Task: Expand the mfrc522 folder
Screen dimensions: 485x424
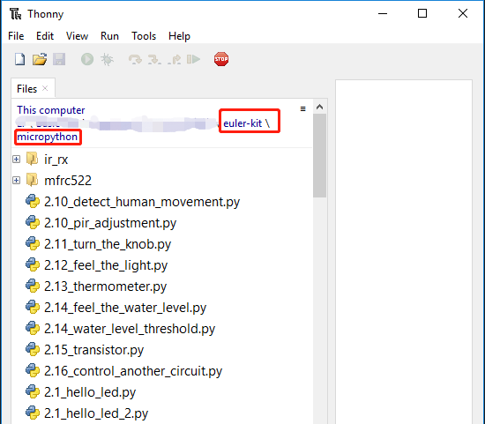Action: click(x=17, y=181)
